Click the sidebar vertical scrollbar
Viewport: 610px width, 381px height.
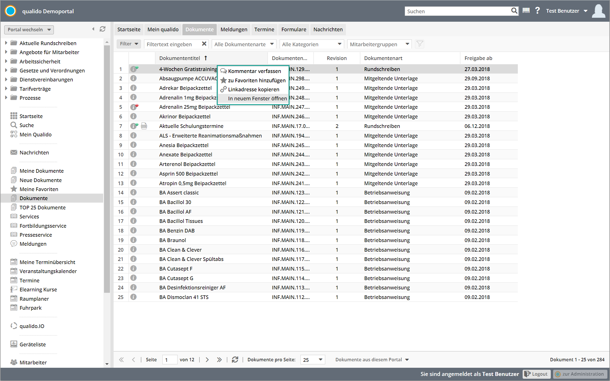pos(107,169)
